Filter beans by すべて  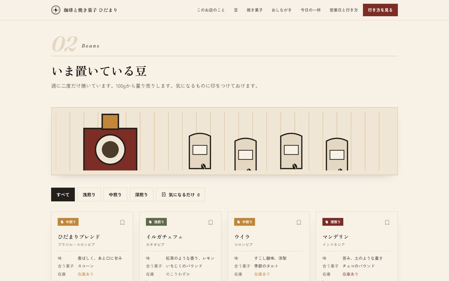point(63,194)
